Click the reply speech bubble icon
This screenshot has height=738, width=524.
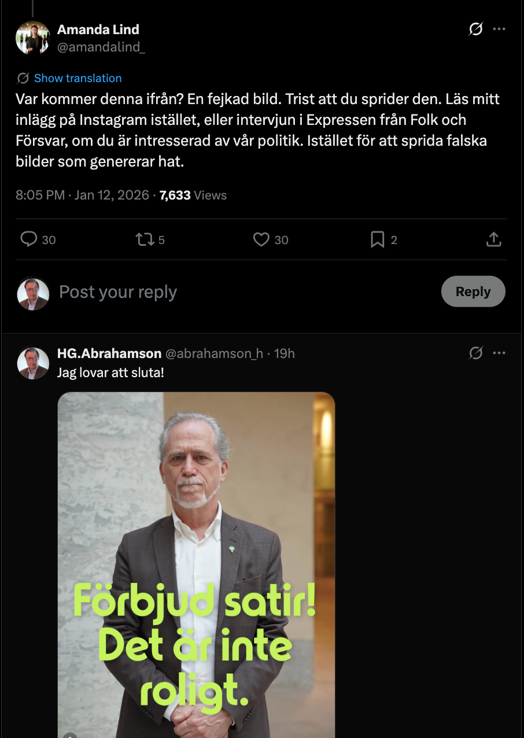(x=28, y=239)
